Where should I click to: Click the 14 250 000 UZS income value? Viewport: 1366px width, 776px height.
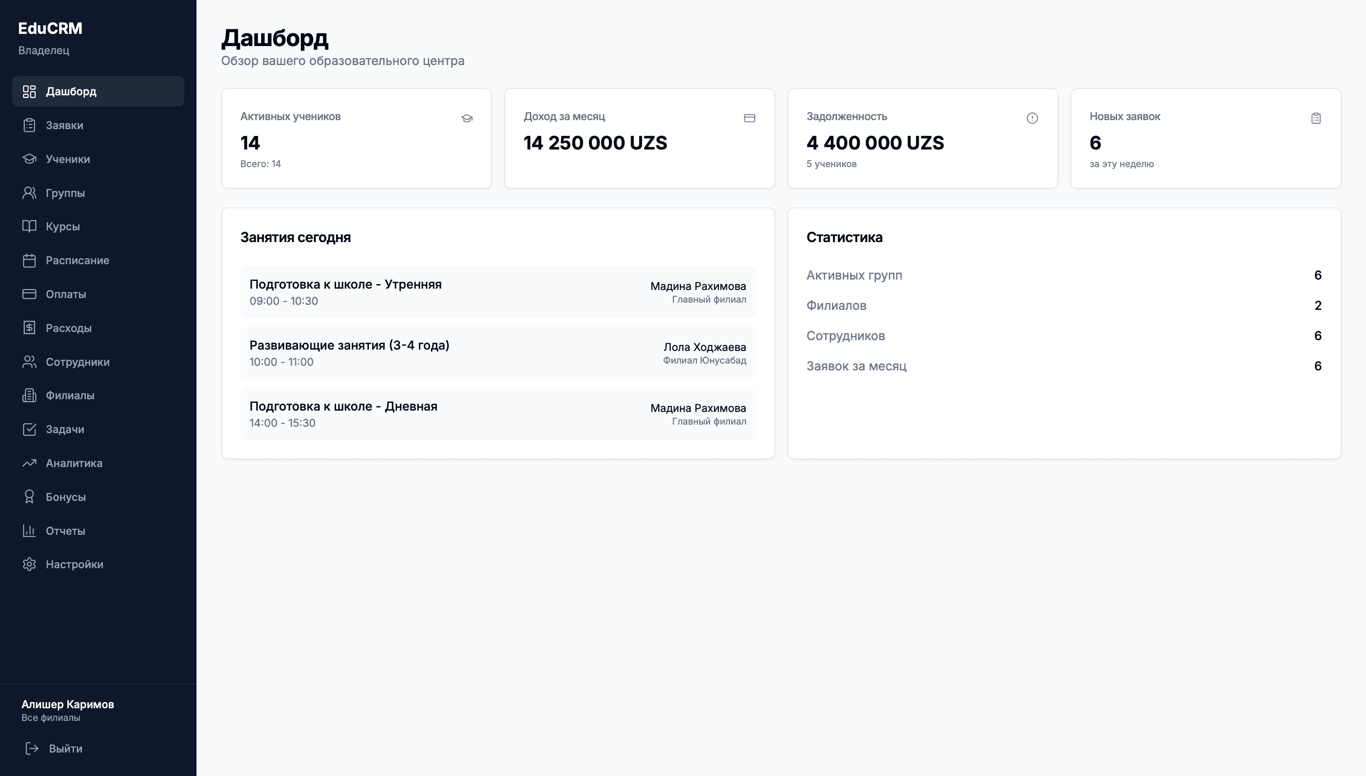(x=595, y=143)
